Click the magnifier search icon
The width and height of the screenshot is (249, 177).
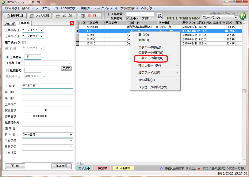click(x=160, y=16)
